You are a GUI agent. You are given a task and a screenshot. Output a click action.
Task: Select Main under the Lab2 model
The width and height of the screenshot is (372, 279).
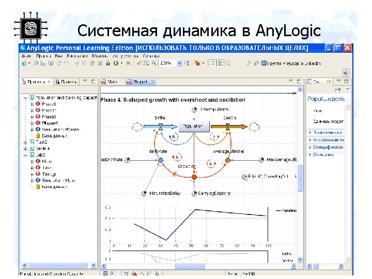pos(47,161)
